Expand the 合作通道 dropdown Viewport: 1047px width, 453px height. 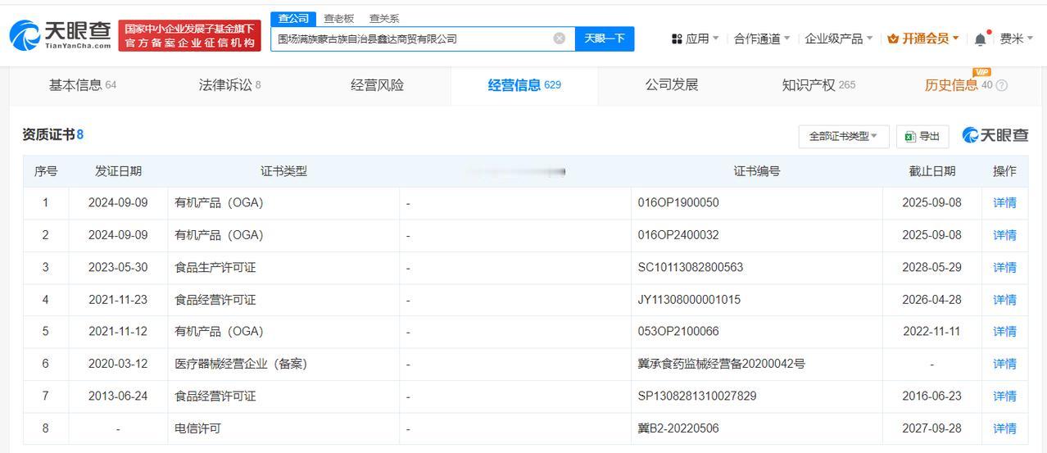coord(762,39)
